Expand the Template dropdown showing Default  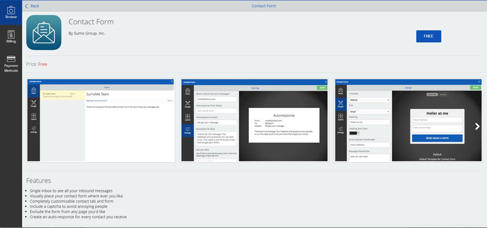[x=370, y=100]
